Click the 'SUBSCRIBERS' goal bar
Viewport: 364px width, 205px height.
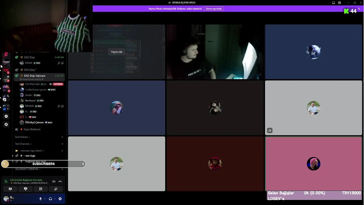43,164
